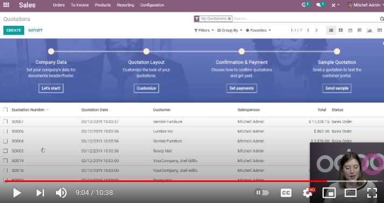Go to the next page arrow
The width and height of the screenshot is (384, 203).
316,30
